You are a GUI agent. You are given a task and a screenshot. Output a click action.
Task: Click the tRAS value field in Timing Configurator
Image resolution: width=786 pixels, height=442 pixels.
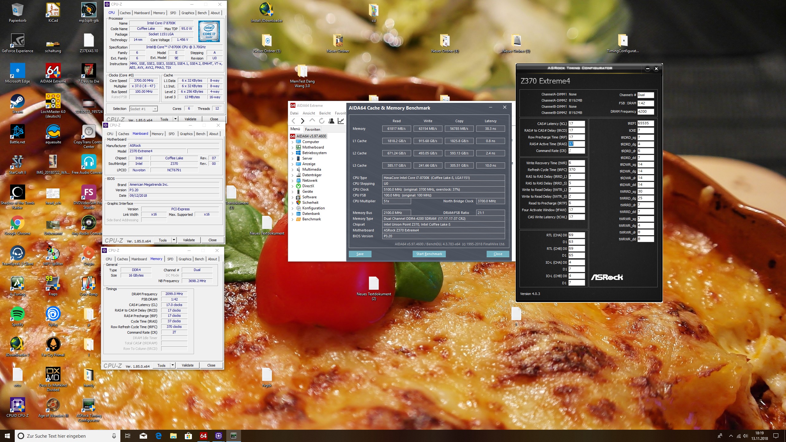(576, 144)
